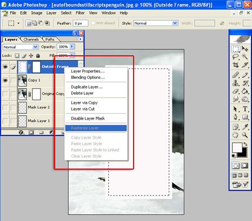Click Add layer style icon in Layers panel

click(x=21, y=132)
